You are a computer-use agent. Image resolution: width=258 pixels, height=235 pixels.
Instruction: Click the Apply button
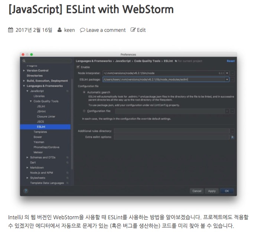(212, 191)
